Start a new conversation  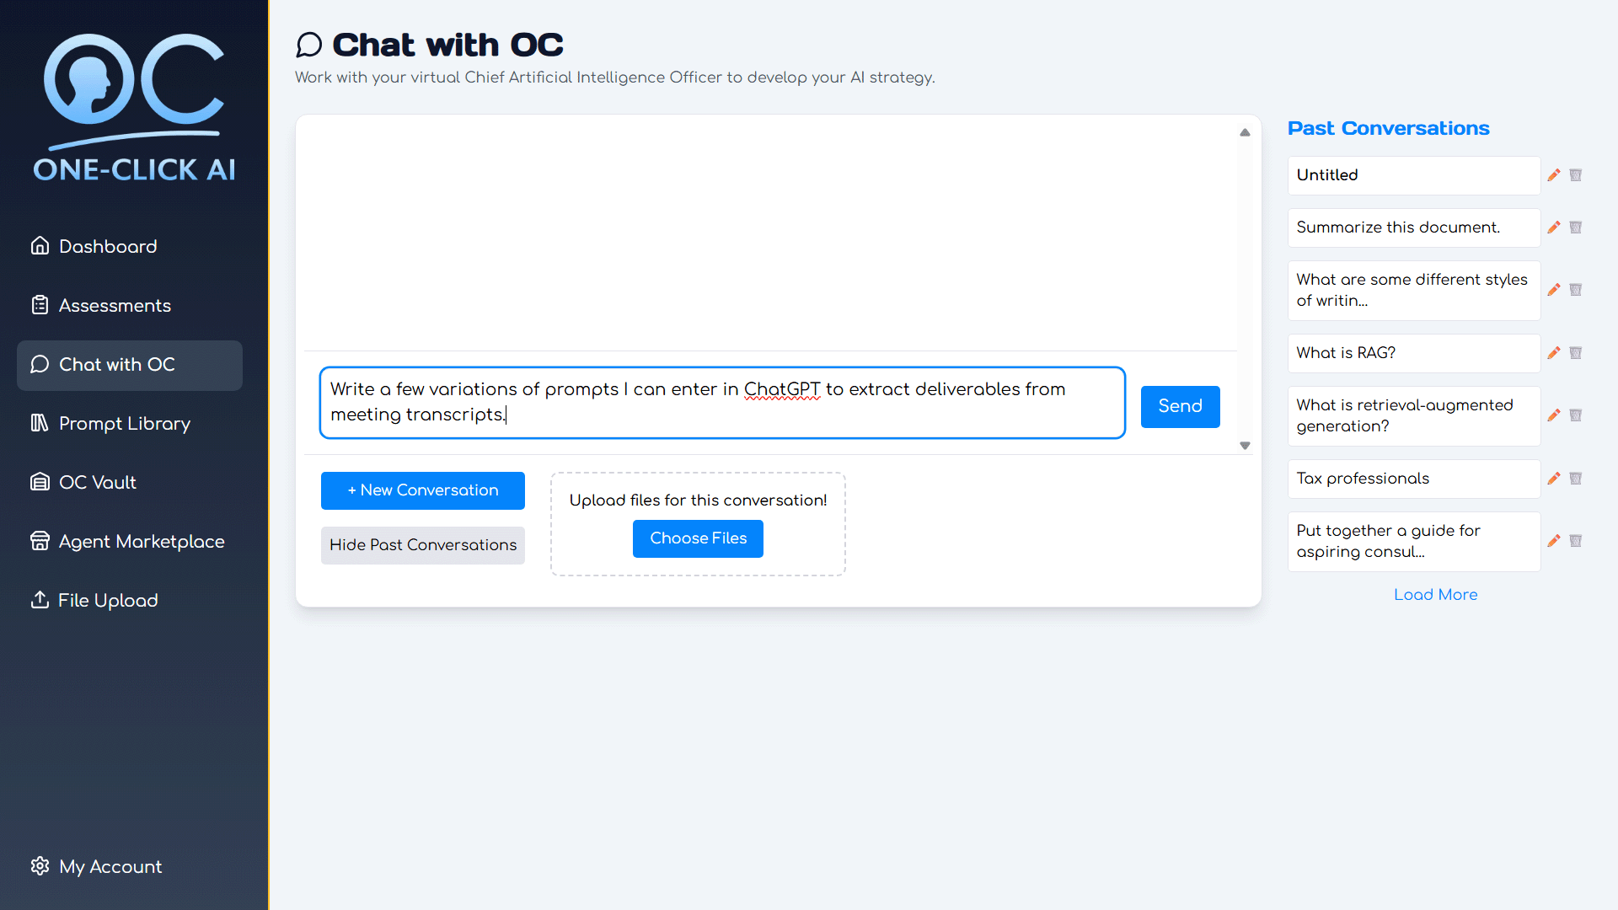423,490
